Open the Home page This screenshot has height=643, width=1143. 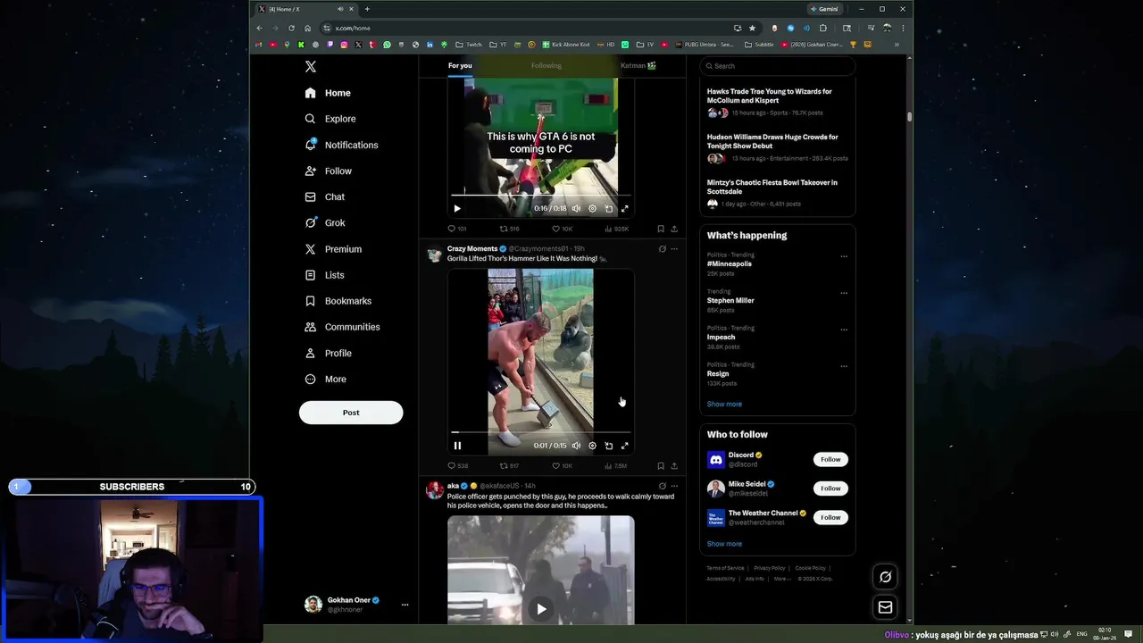point(328,93)
